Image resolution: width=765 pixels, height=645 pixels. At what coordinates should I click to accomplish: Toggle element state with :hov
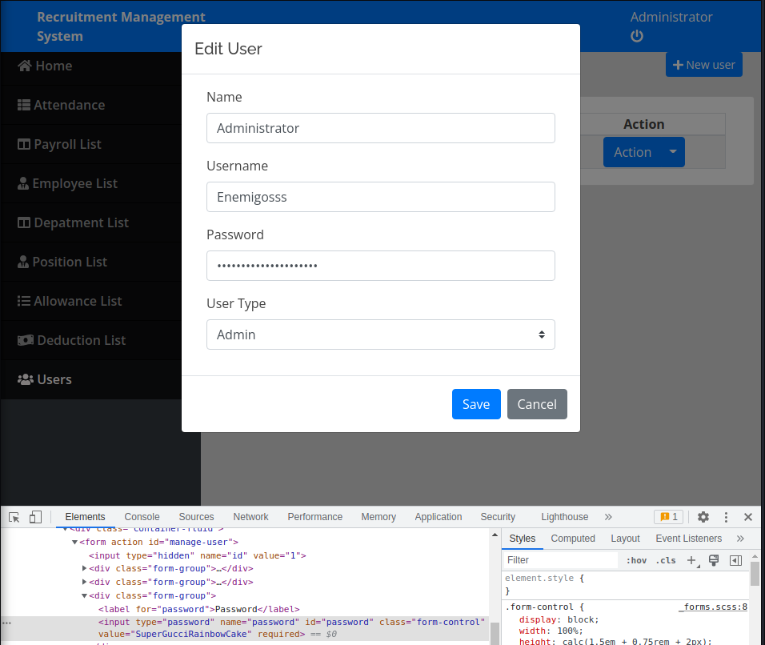(636, 560)
